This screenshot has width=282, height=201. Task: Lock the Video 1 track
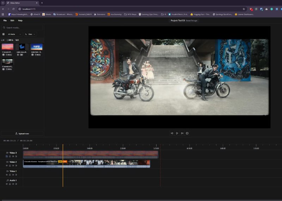[10, 174]
